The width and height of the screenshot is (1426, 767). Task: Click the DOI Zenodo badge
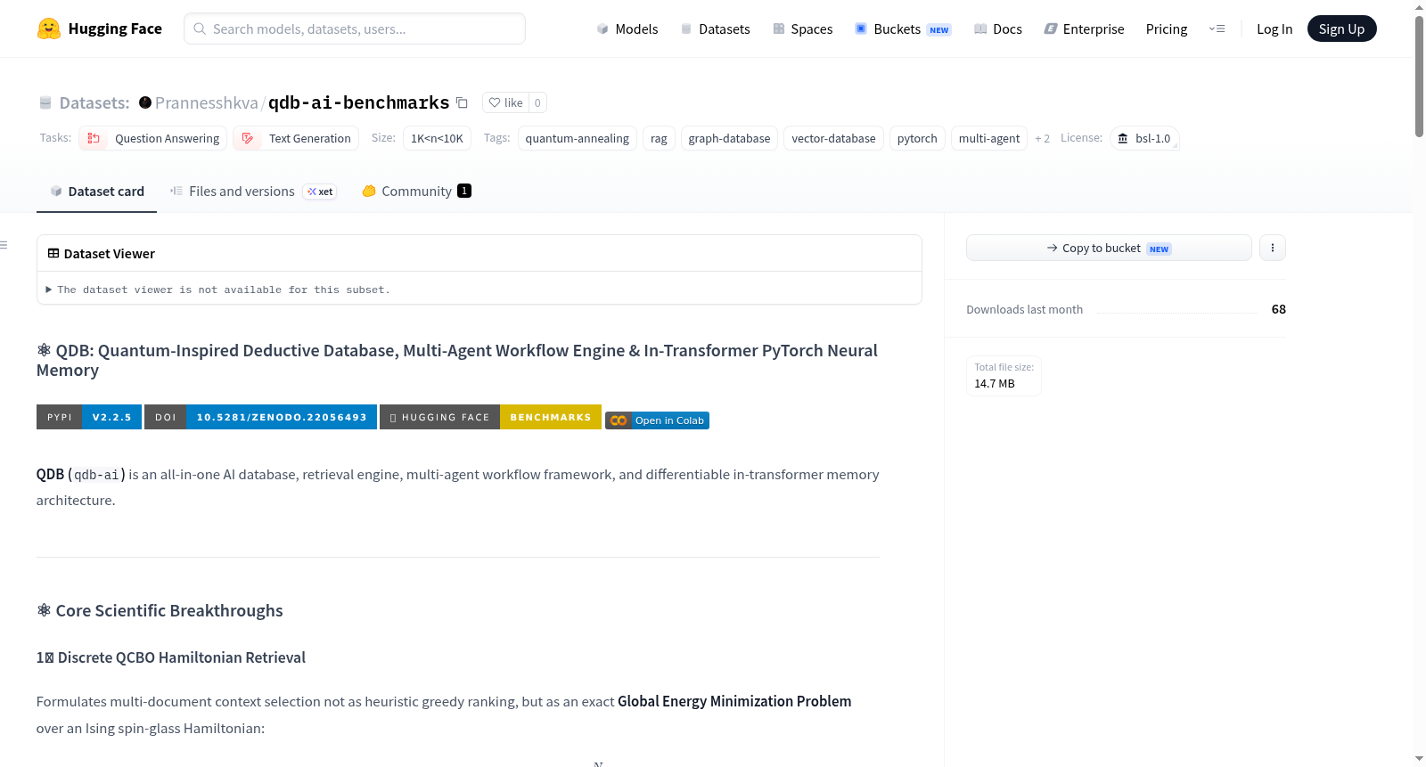(x=260, y=417)
